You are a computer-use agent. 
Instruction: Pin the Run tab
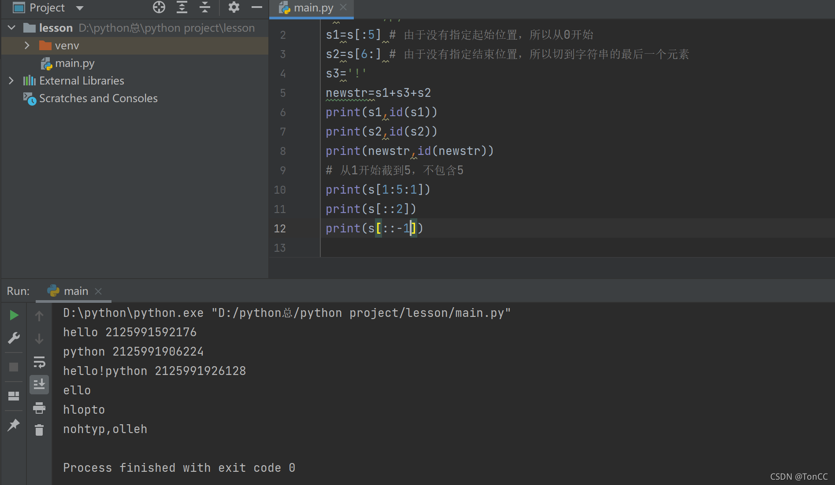[14, 425]
